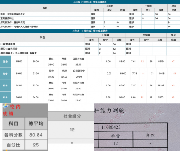Click the 社會 label in the 58.00 row
This screenshot has width=180, height=151.
click(5, 62)
